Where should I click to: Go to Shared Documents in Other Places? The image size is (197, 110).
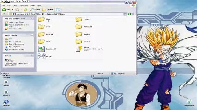16,44
